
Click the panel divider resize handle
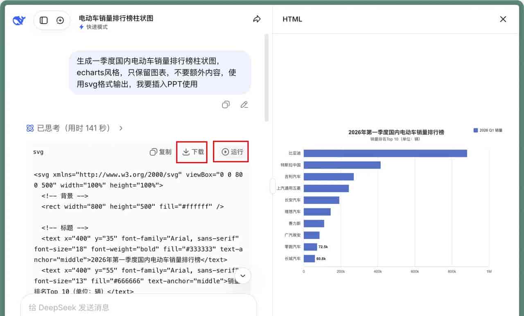[x=273, y=186]
